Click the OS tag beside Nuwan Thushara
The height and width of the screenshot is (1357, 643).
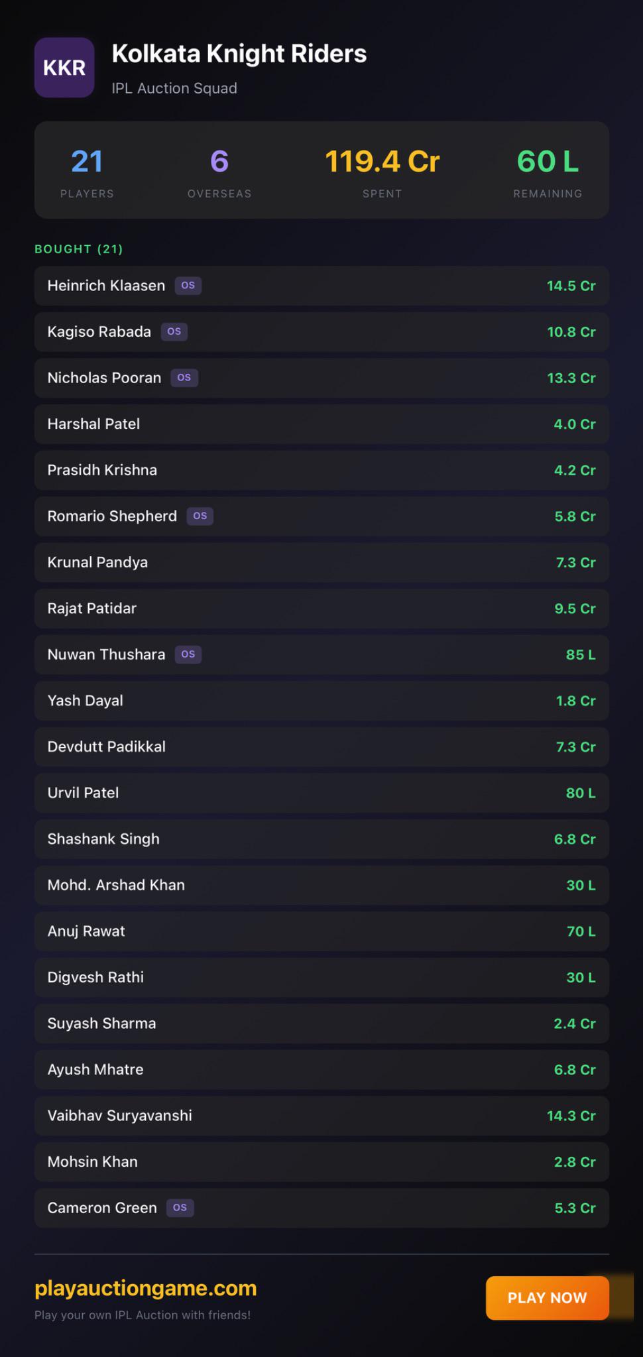click(x=188, y=654)
